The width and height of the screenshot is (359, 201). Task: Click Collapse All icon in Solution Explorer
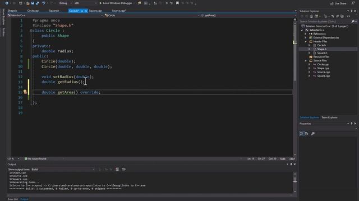coord(338,16)
